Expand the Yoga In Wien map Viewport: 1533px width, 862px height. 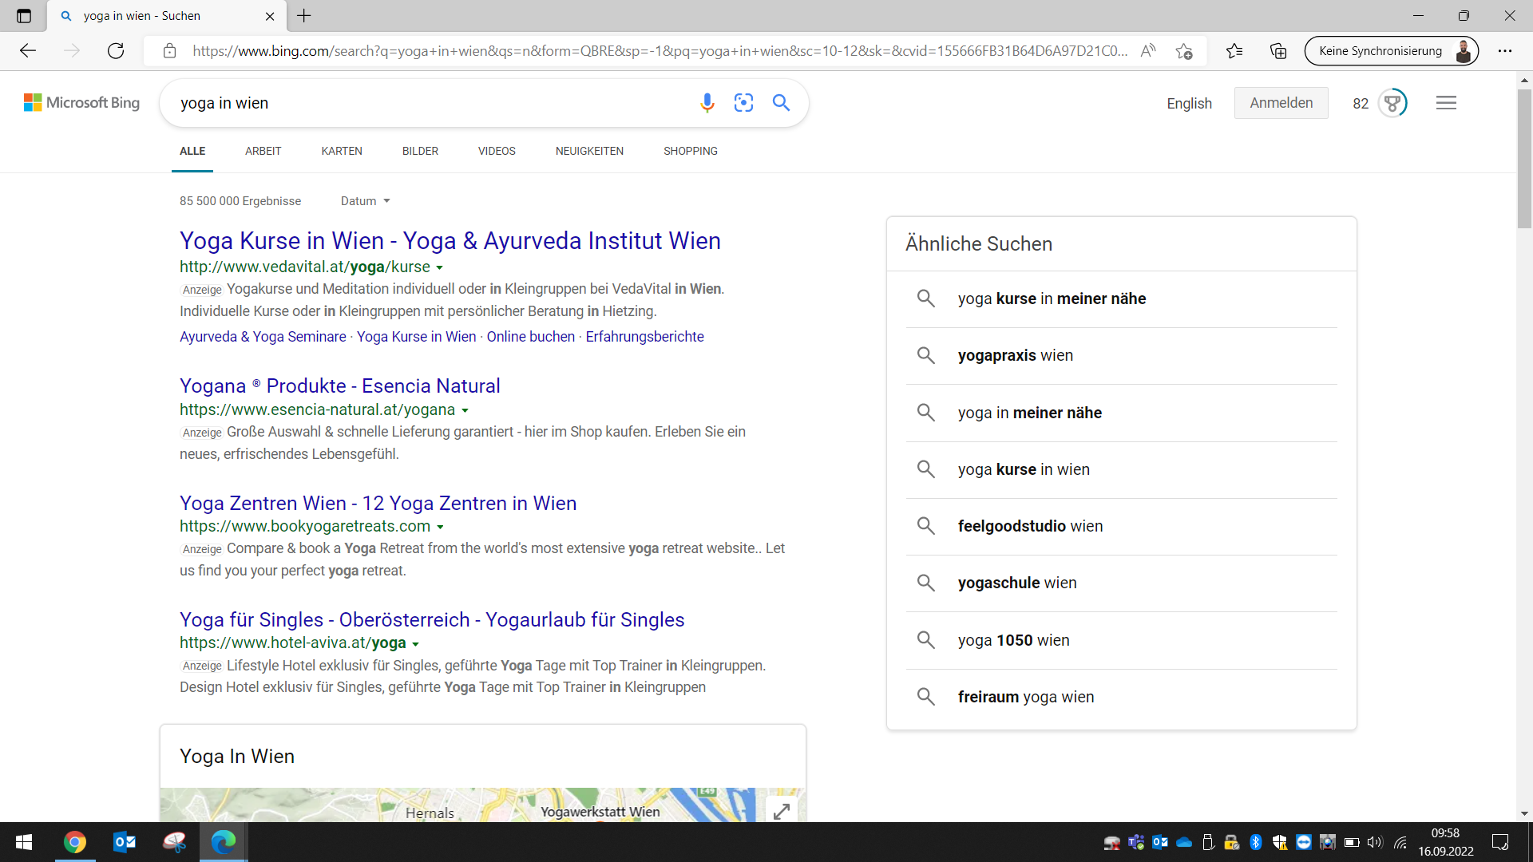pyautogui.click(x=782, y=811)
